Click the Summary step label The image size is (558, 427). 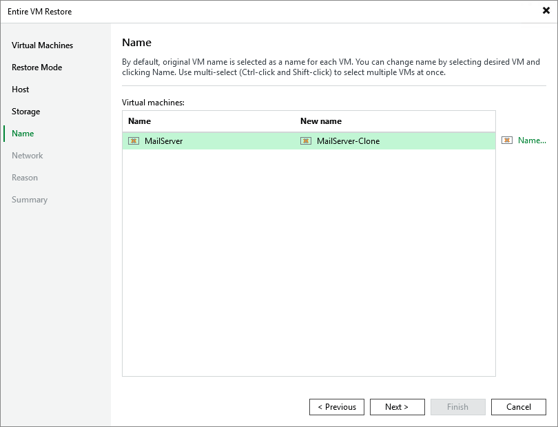(30, 199)
